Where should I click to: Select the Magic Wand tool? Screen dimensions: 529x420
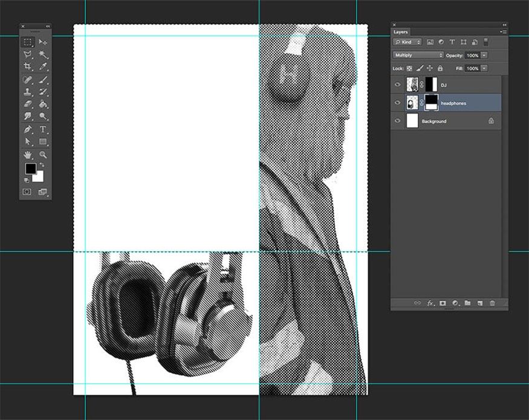point(43,54)
